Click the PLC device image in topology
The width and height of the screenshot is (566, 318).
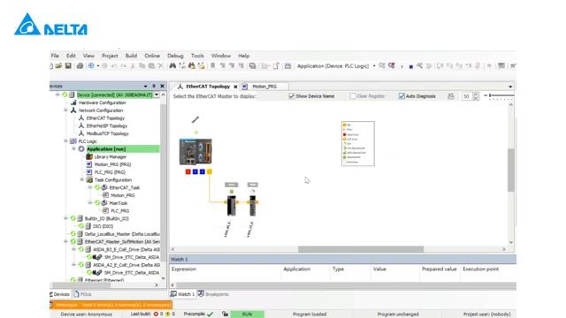(x=195, y=152)
